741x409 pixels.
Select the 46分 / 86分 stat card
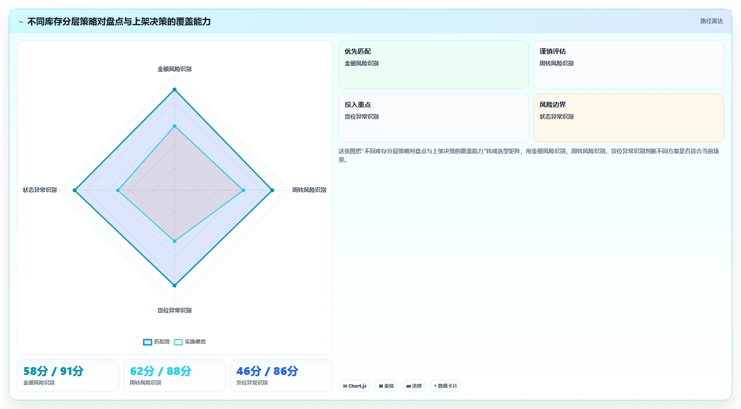tap(281, 376)
